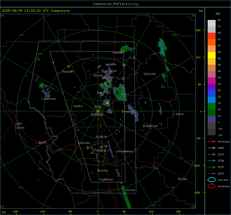Select the Lacombe label on the map

111,64
